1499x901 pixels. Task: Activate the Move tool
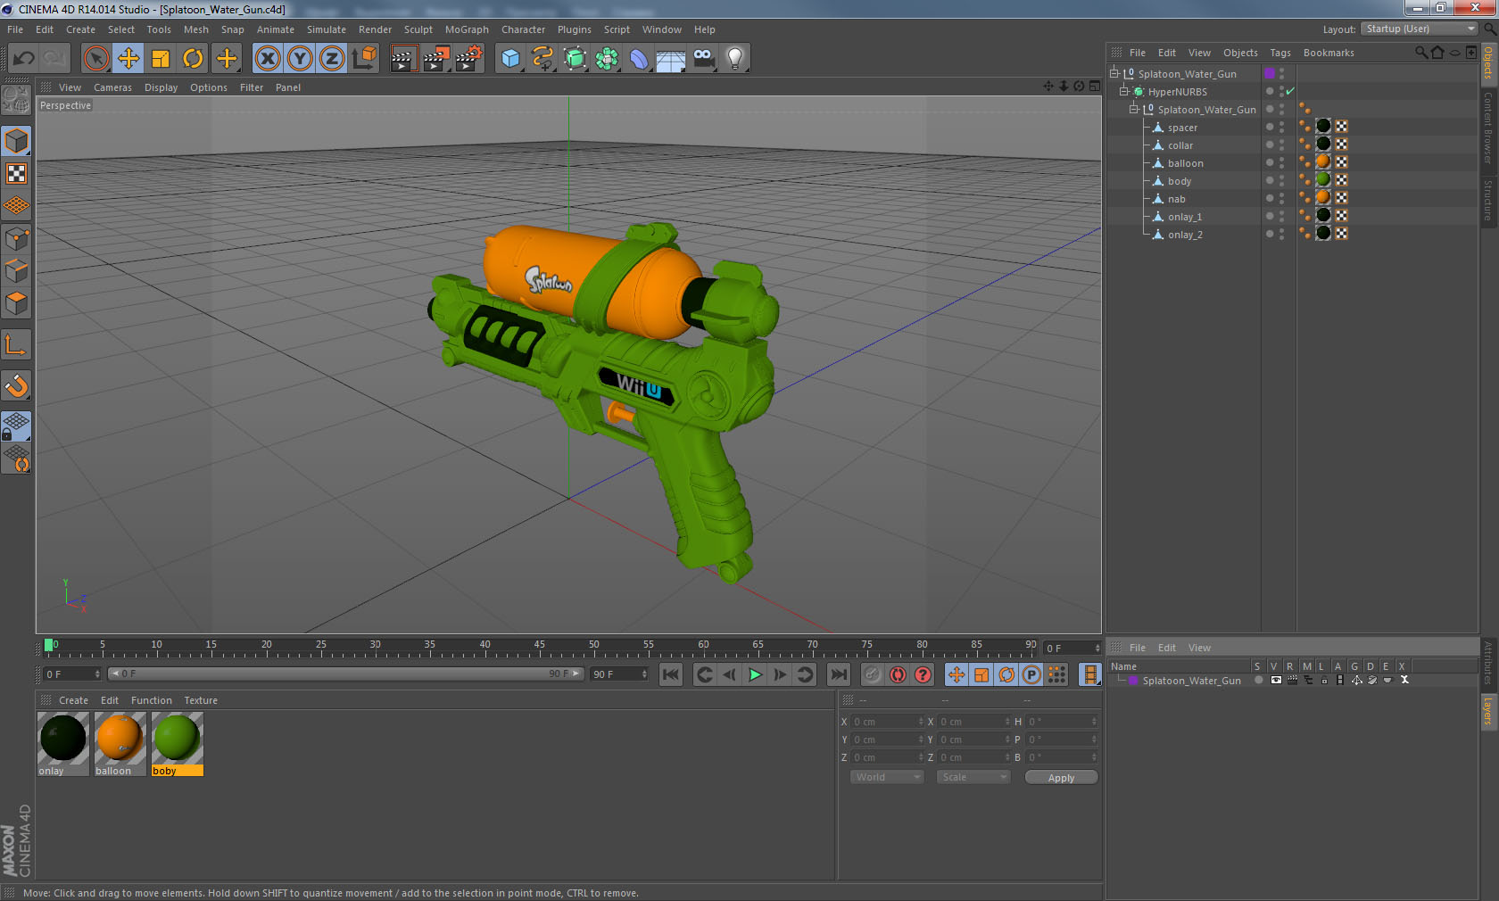coord(128,59)
